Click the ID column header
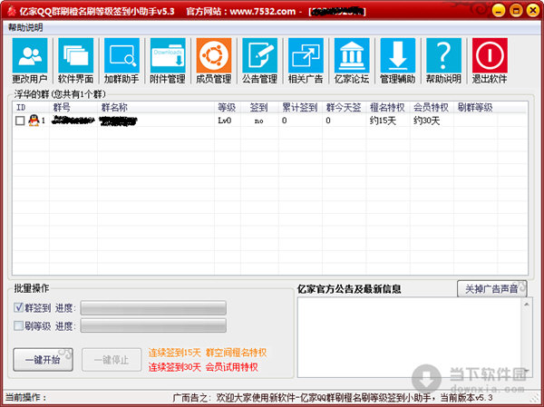The width and height of the screenshot is (544, 407). click(31, 108)
